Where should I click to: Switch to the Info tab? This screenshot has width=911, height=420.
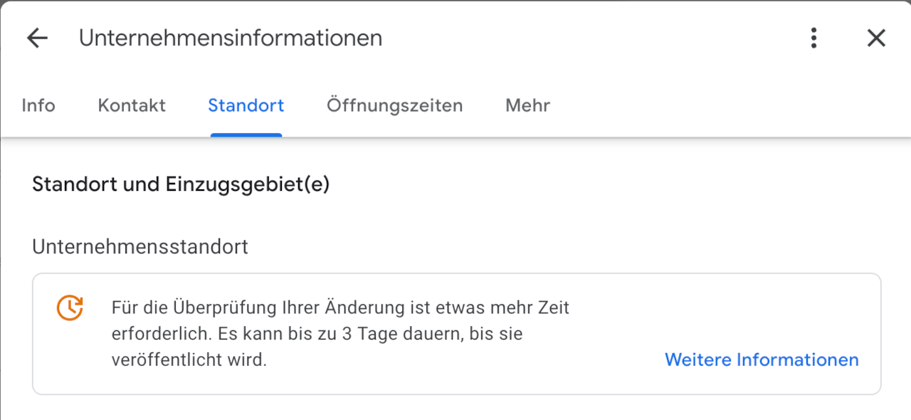pos(38,105)
